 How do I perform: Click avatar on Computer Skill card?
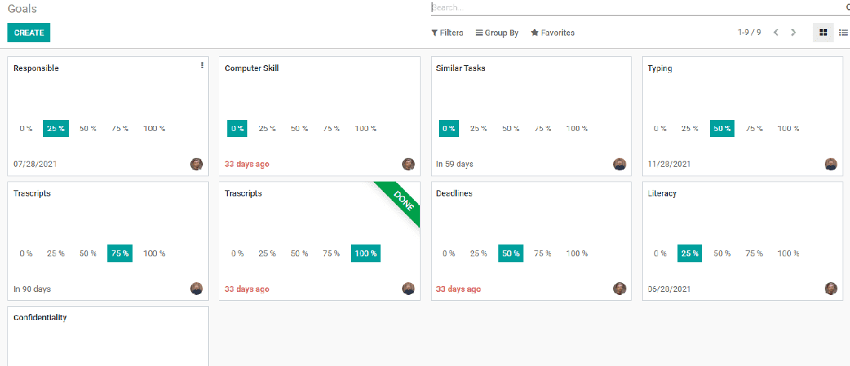pos(408,164)
